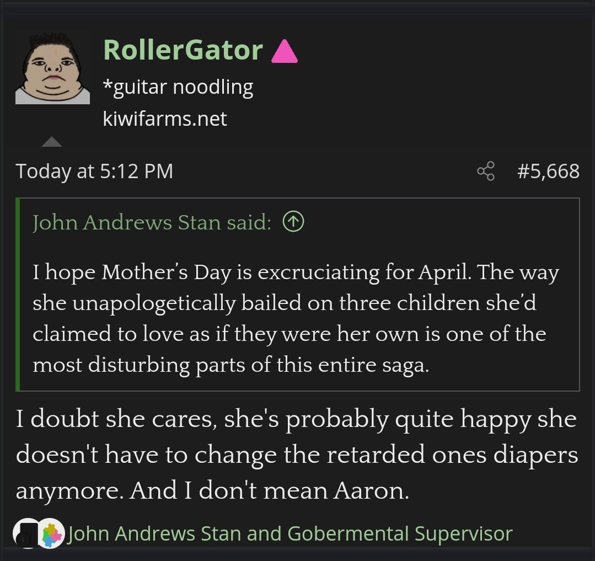The image size is (595, 561).
Task: Share this post via the share icon
Action: tap(486, 171)
